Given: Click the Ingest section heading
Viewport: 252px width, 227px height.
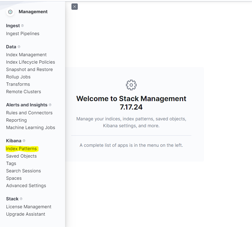Looking at the screenshot, I should pyautogui.click(x=13, y=26).
